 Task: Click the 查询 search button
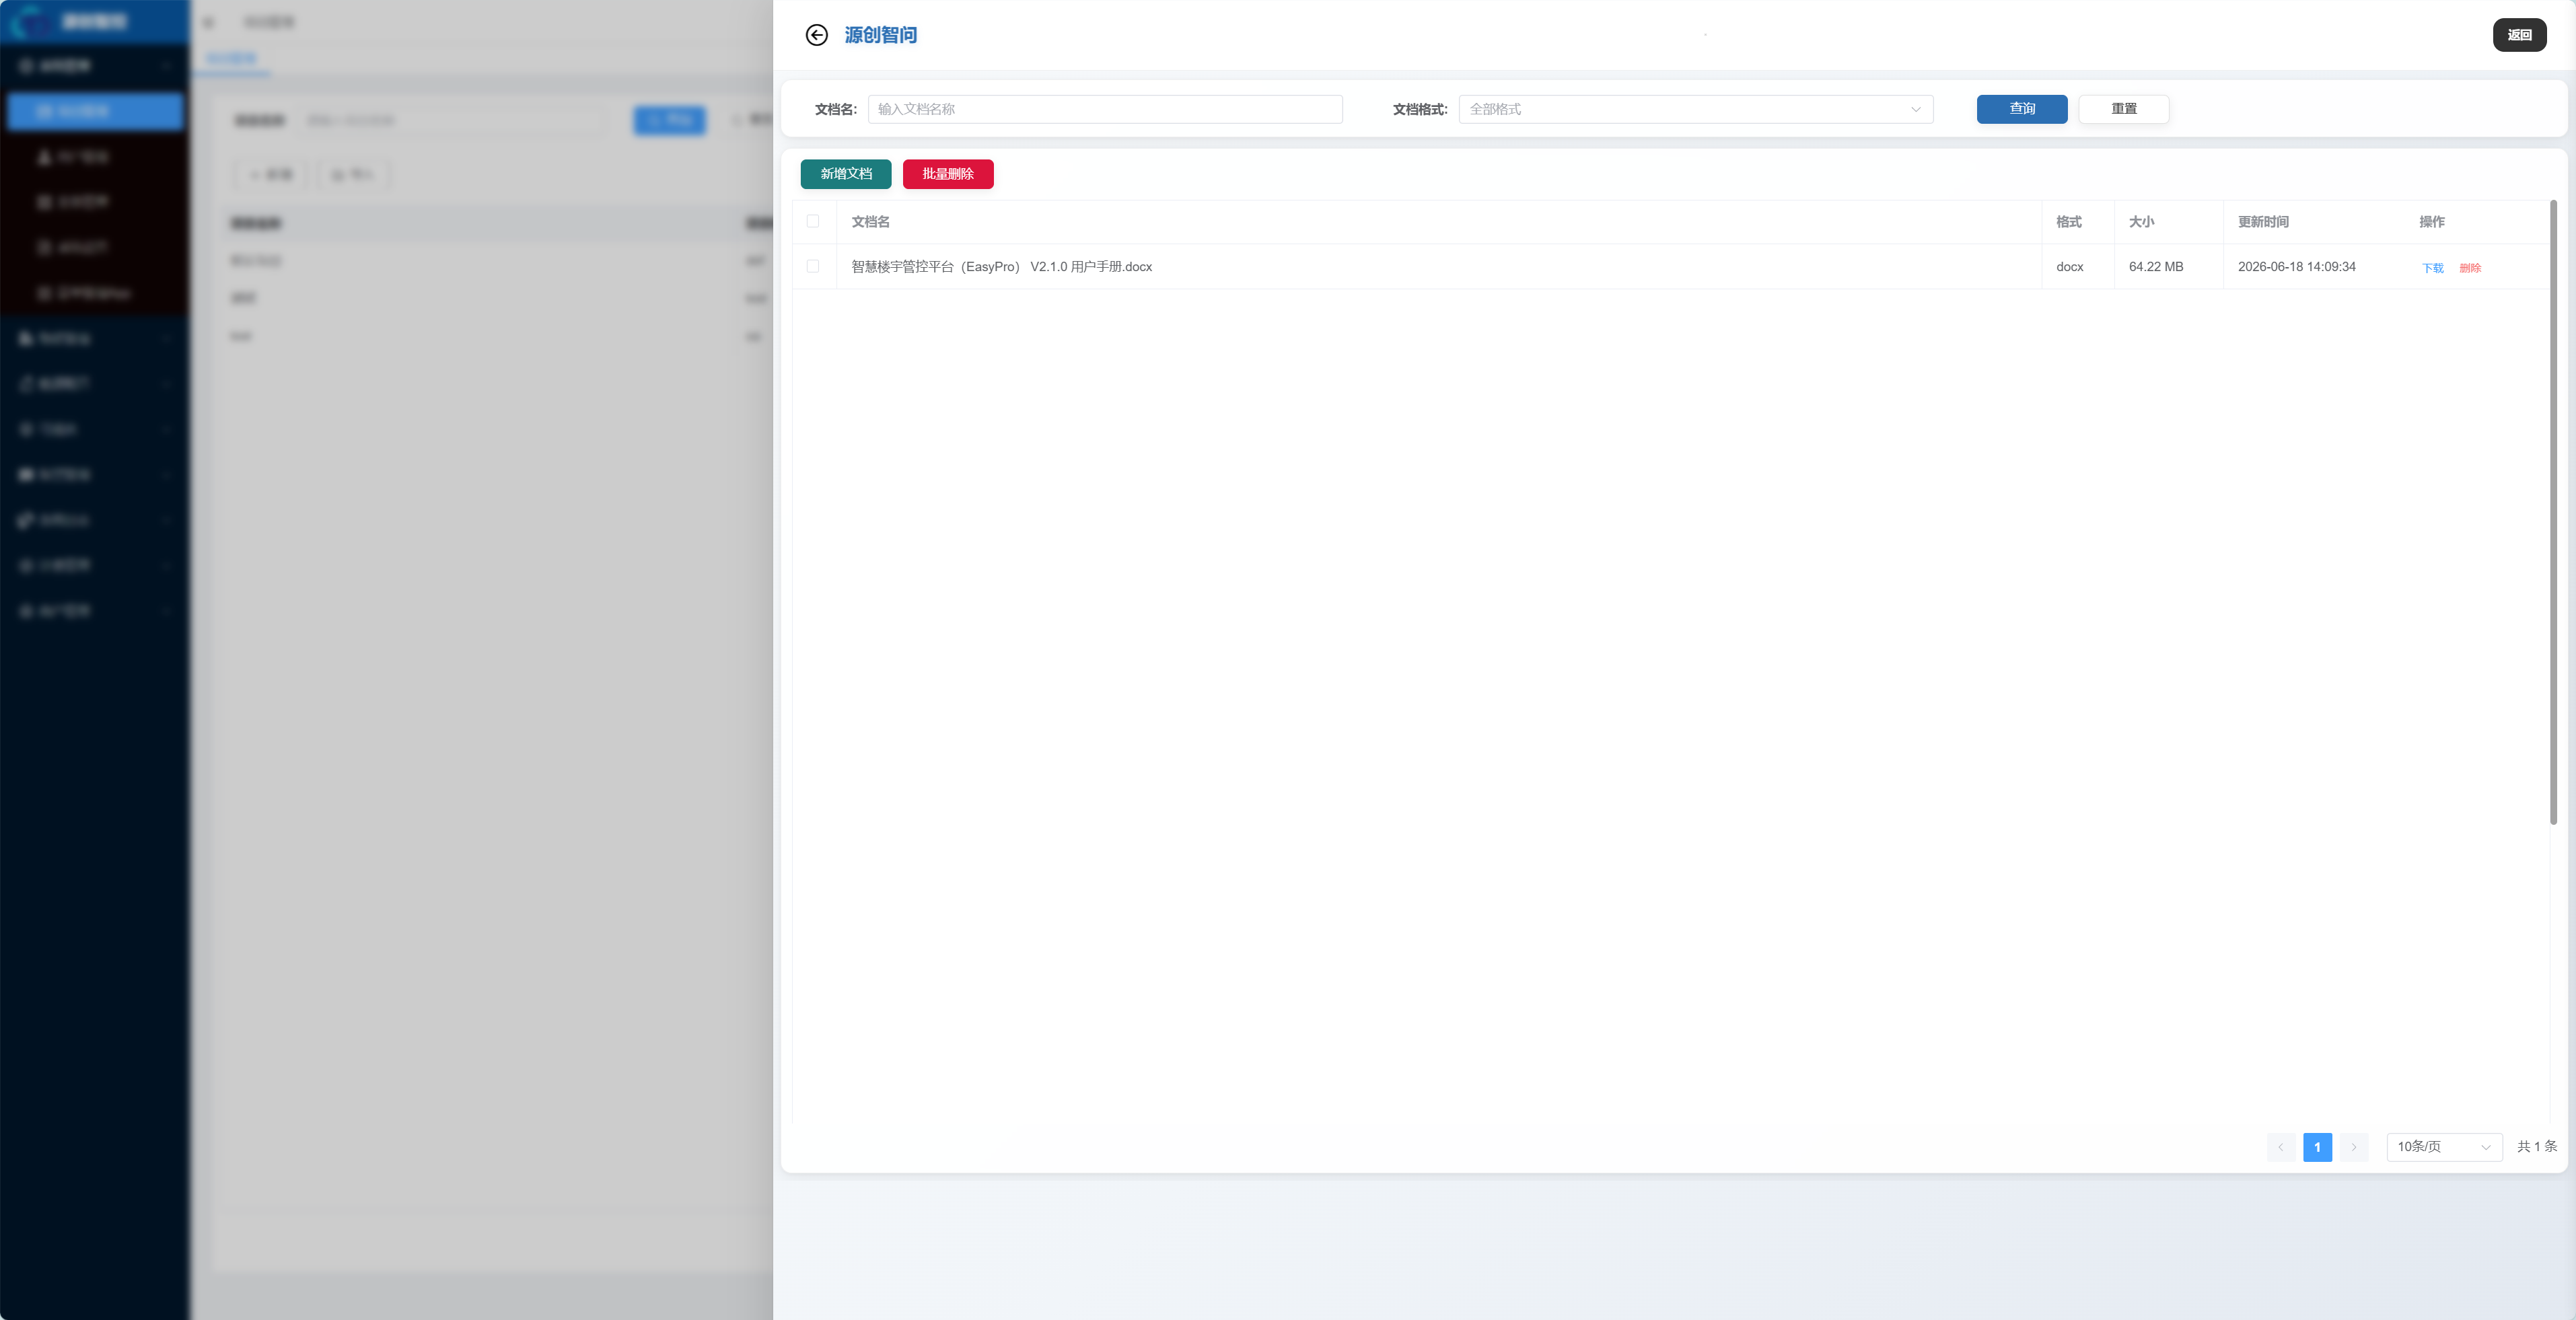tap(2021, 109)
